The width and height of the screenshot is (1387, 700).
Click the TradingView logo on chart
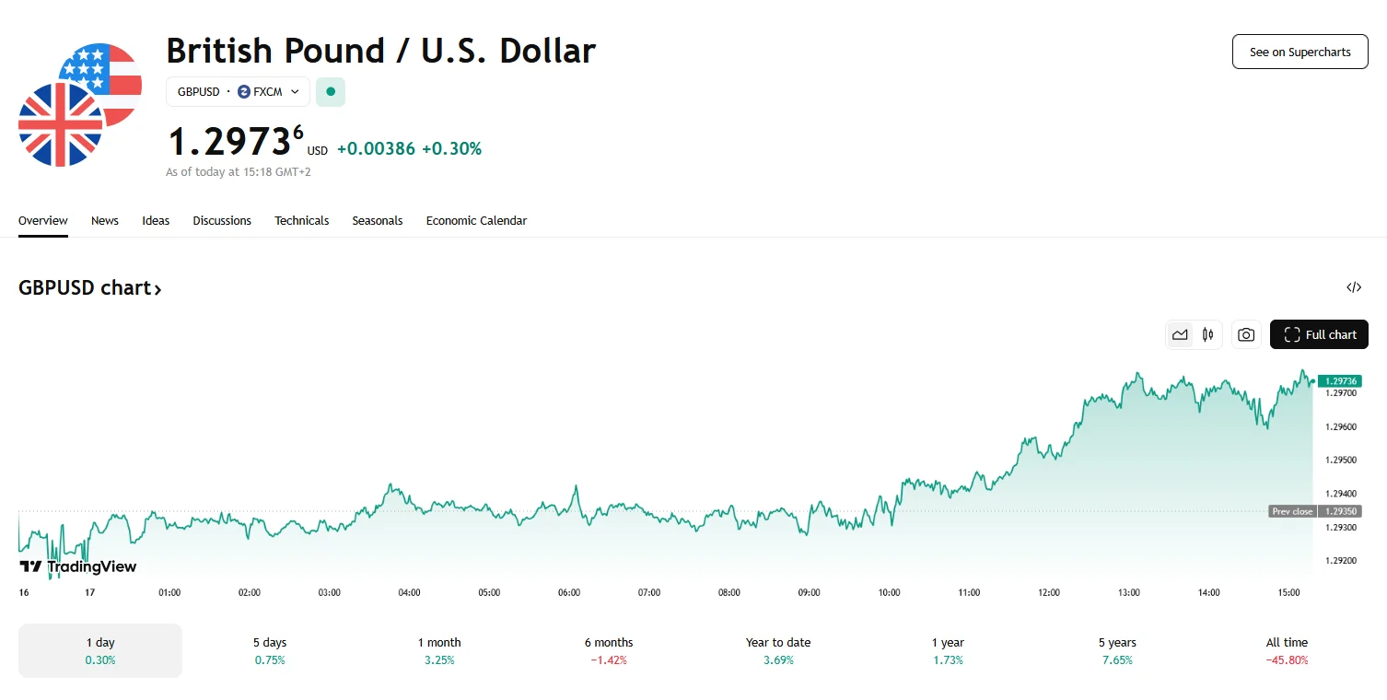[x=78, y=566]
